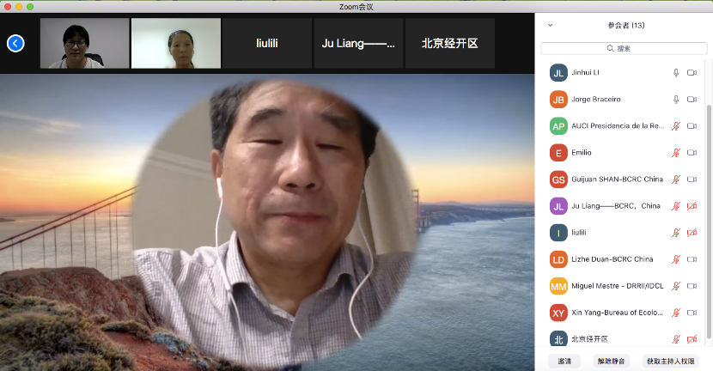Click camera icon for Guijuan SHAN

coord(692,179)
